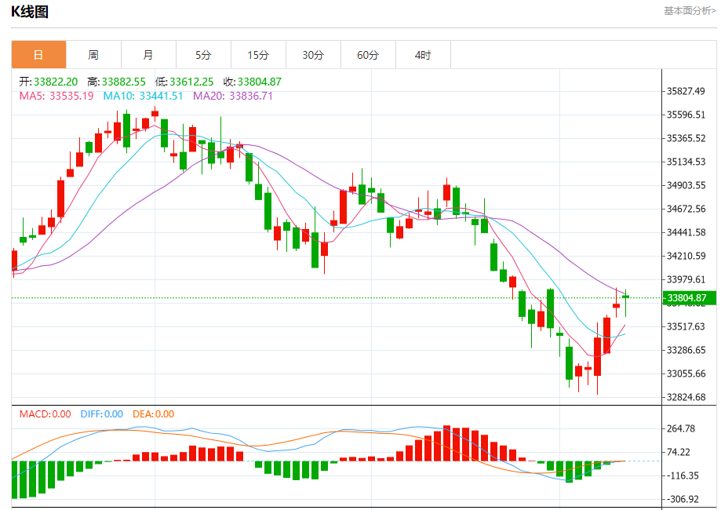Click the MA20: 33836.71 label

233,96
